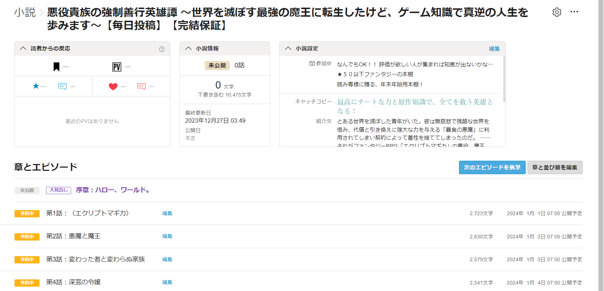Click 編集 link in 小説設定 header
Viewport: 604px width, 291px height.
coord(494,49)
